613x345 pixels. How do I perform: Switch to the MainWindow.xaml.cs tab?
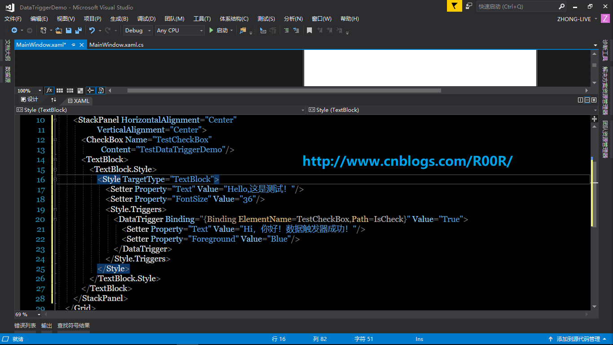tap(117, 45)
